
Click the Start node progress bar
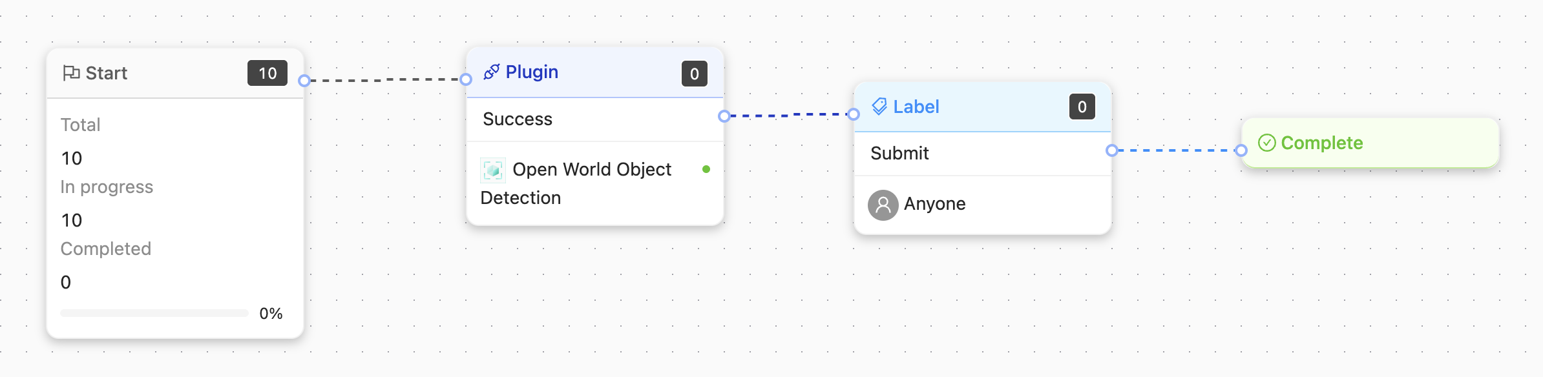pos(154,313)
